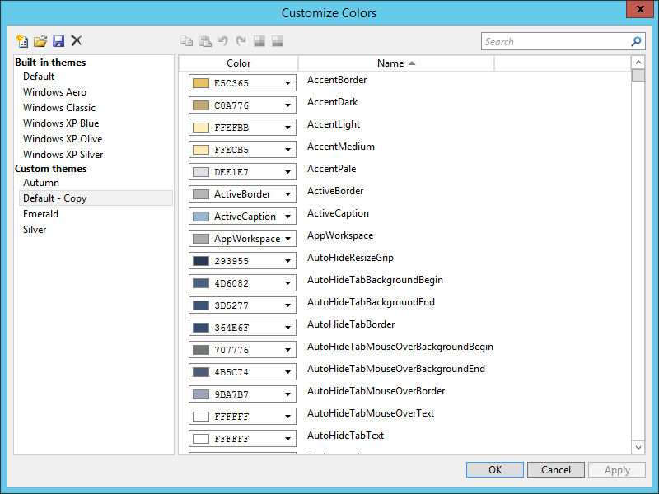The image size is (659, 494).
Task: Open a saved theme file
Action: (x=40, y=40)
